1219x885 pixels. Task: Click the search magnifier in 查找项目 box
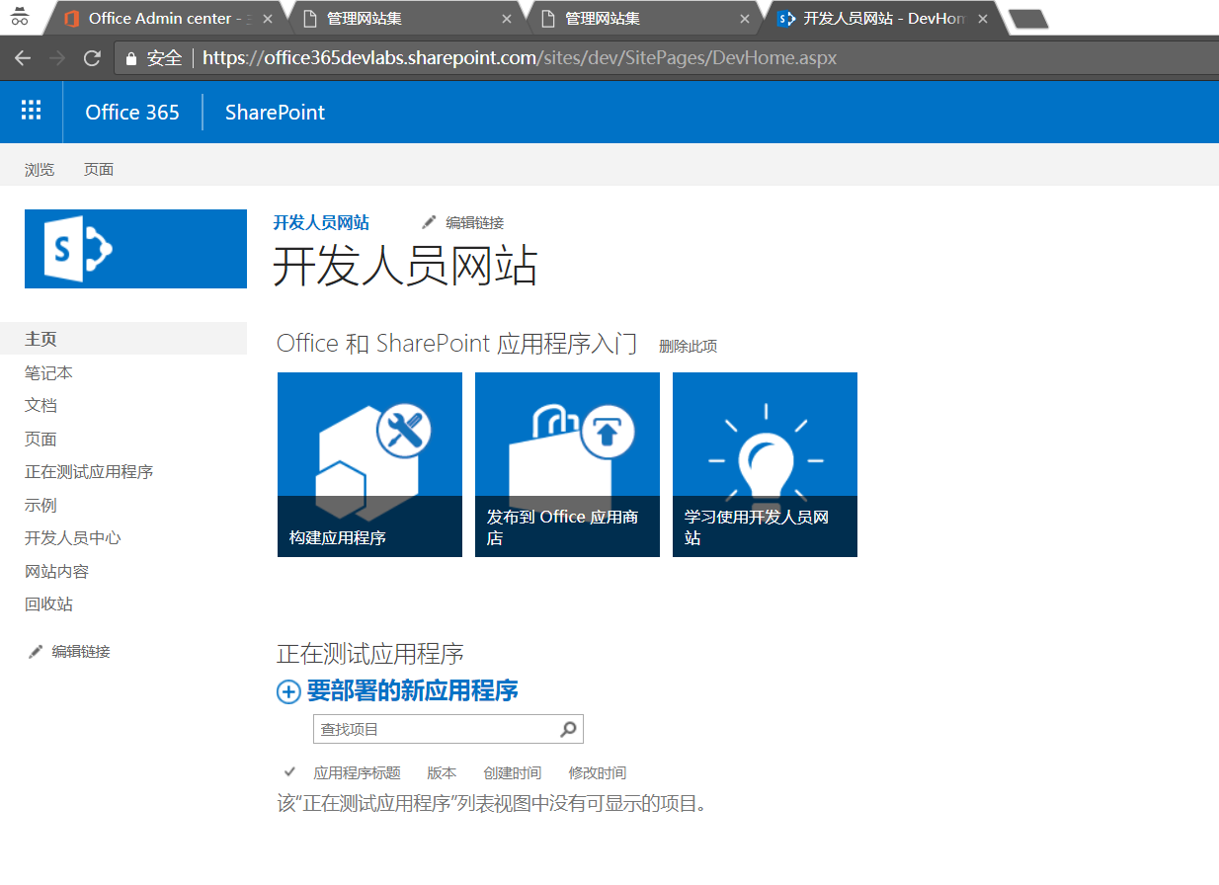pyautogui.click(x=568, y=728)
